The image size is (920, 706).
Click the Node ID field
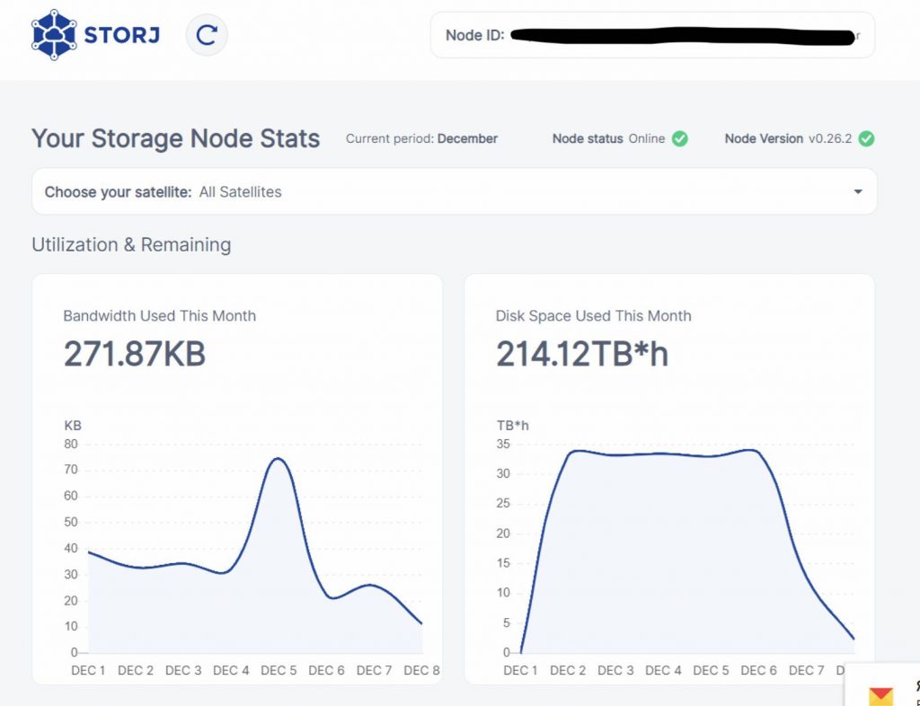pyautogui.click(x=652, y=35)
